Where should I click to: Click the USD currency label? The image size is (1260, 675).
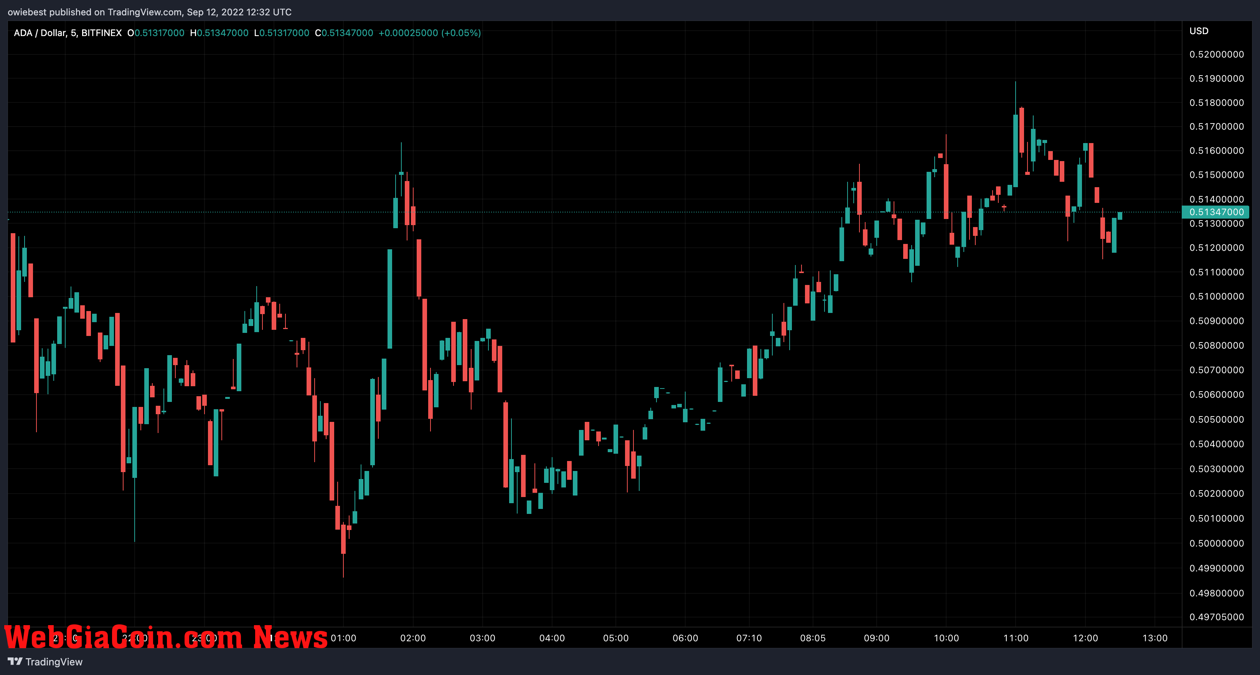click(1199, 31)
